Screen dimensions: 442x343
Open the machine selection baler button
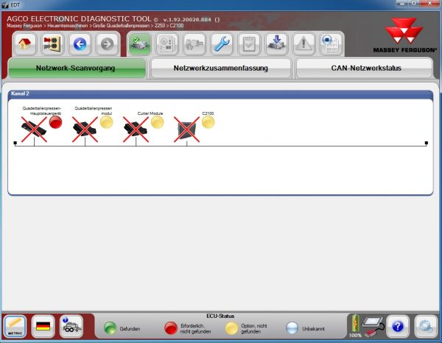71,327
